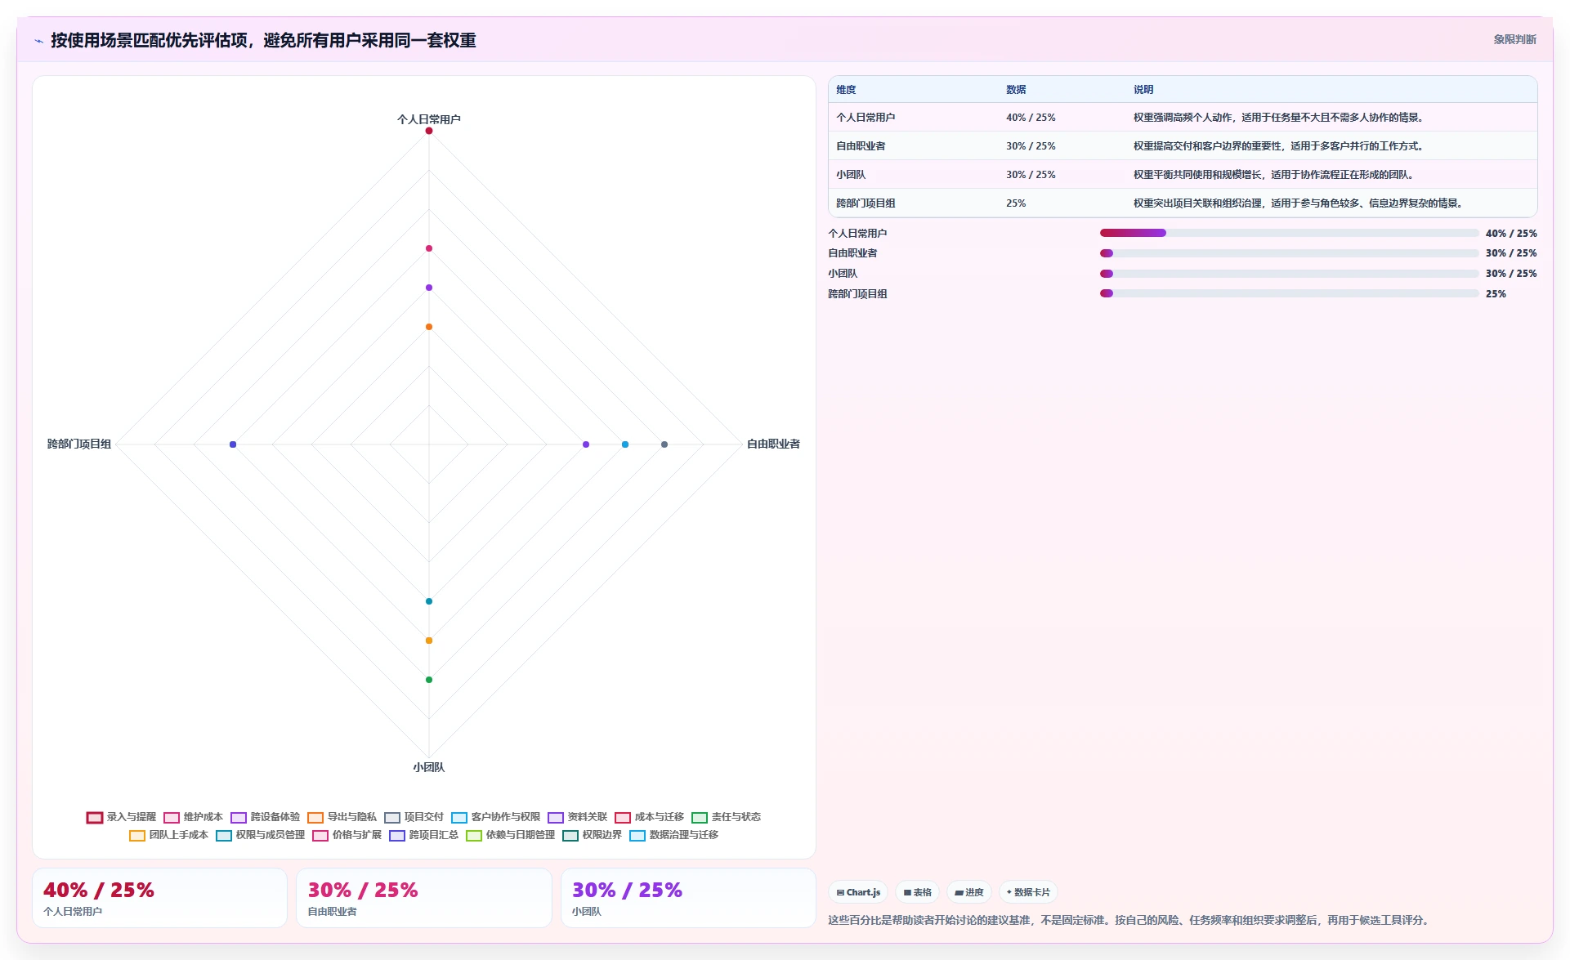Toggle the 责任与状态 legend item
This screenshot has width=1570, height=960.
coord(726,817)
